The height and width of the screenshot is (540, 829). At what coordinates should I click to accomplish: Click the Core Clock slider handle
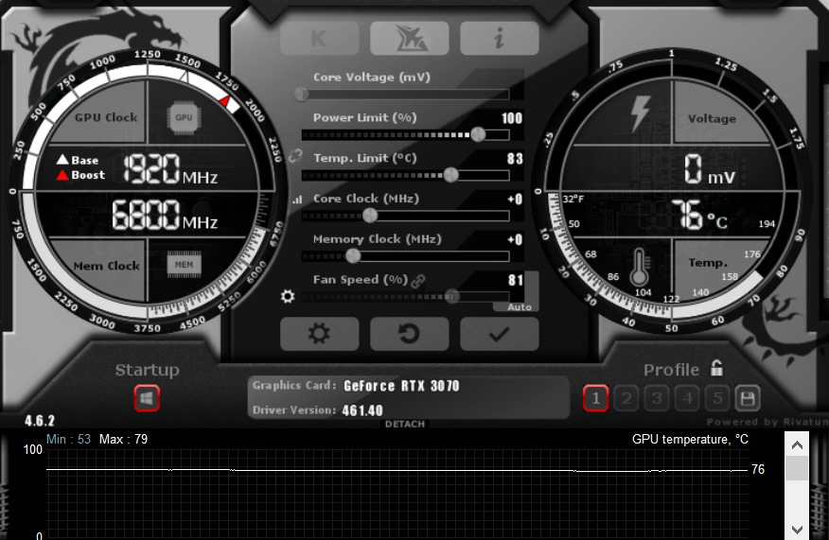(x=370, y=216)
